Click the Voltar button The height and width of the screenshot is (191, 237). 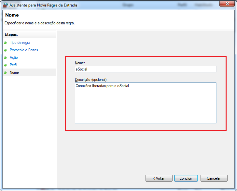point(159,178)
